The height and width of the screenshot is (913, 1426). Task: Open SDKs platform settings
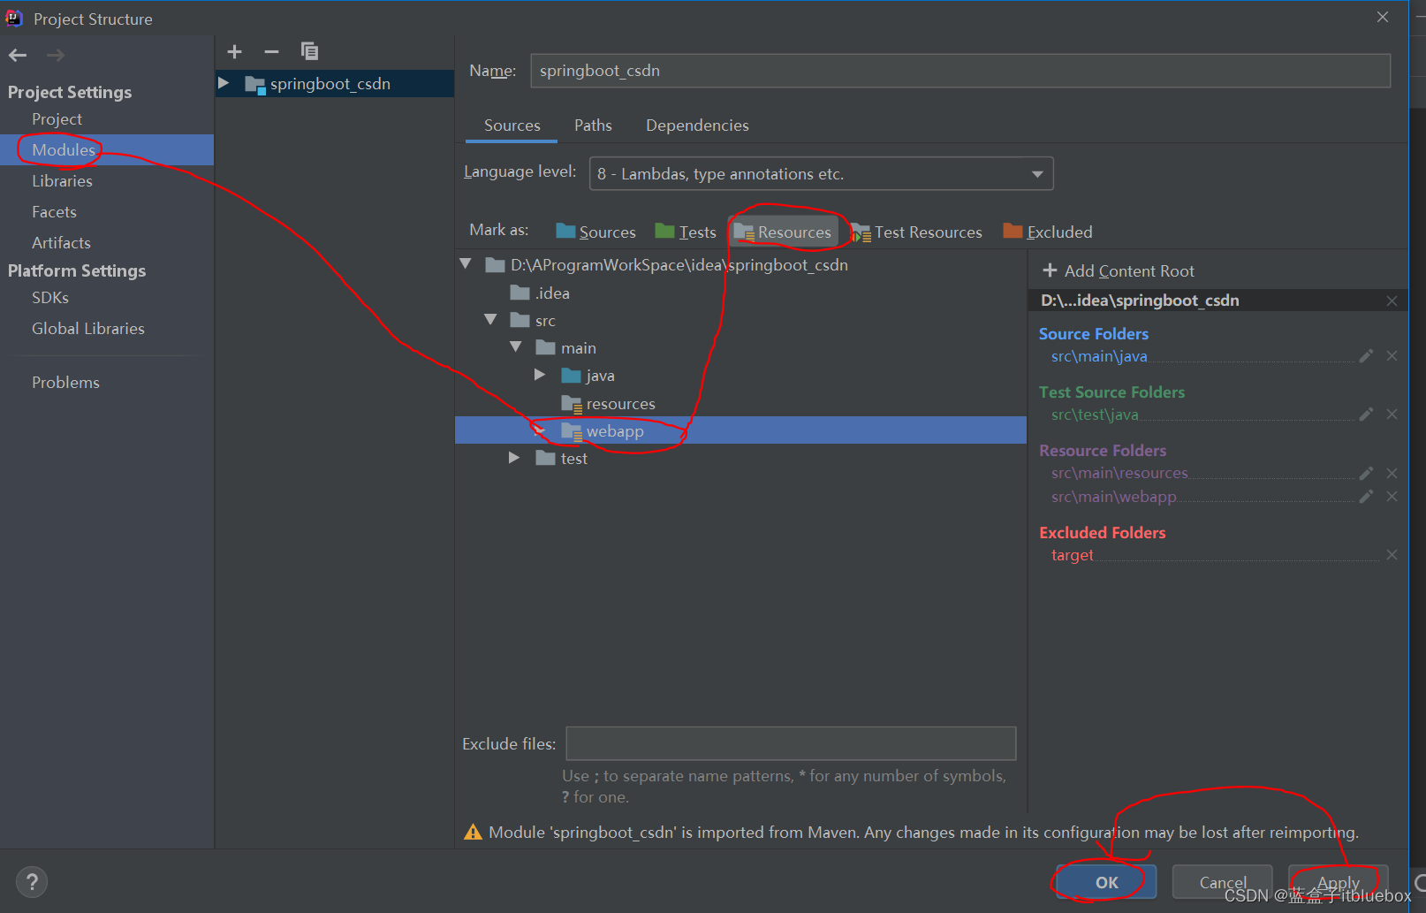pyautogui.click(x=50, y=298)
